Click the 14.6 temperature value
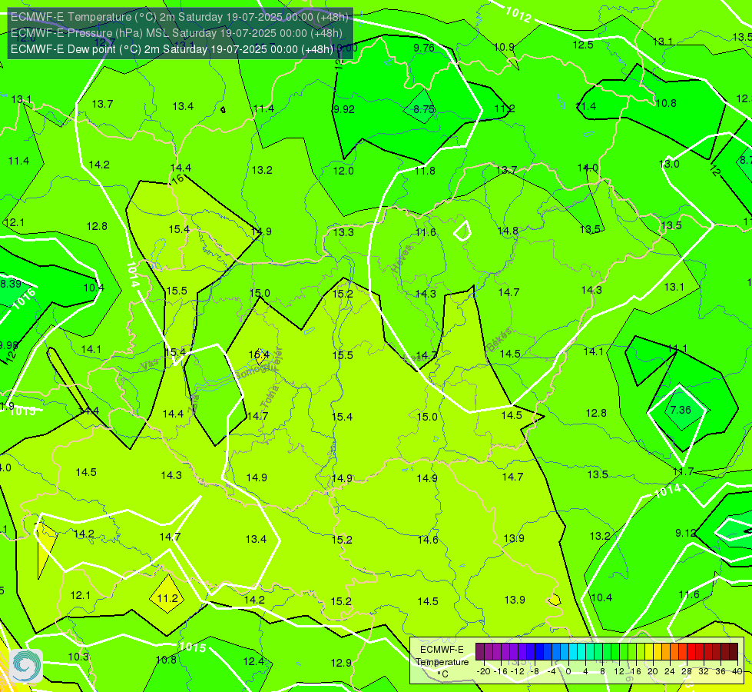Image resolution: width=752 pixels, height=692 pixels. (428, 539)
